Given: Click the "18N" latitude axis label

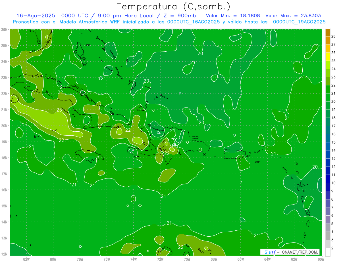Looking at the screenshot, I should tap(4, 158).
